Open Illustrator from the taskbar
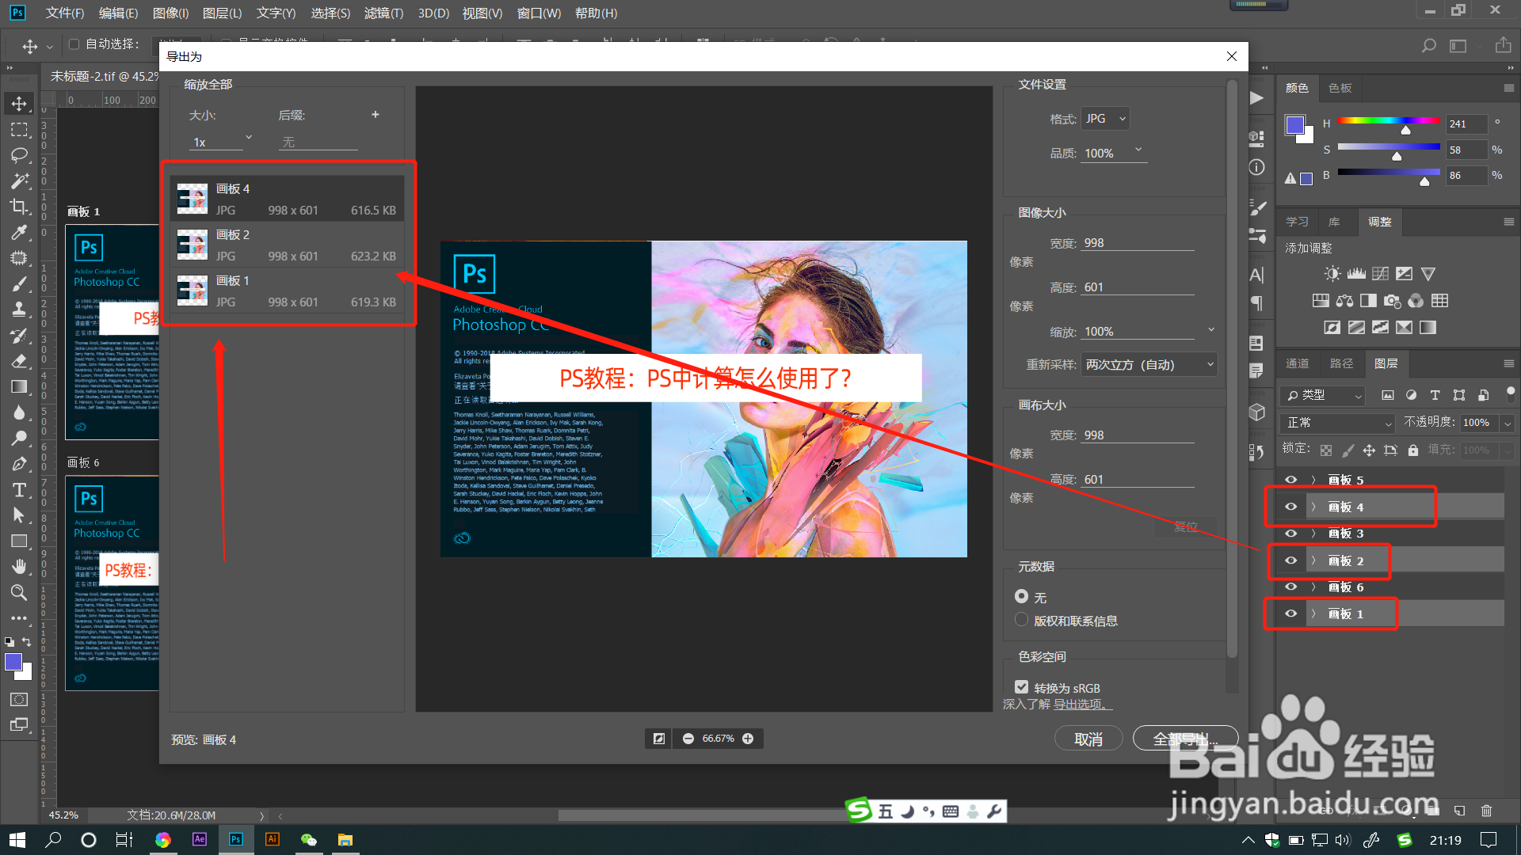 tap(273, 840)
